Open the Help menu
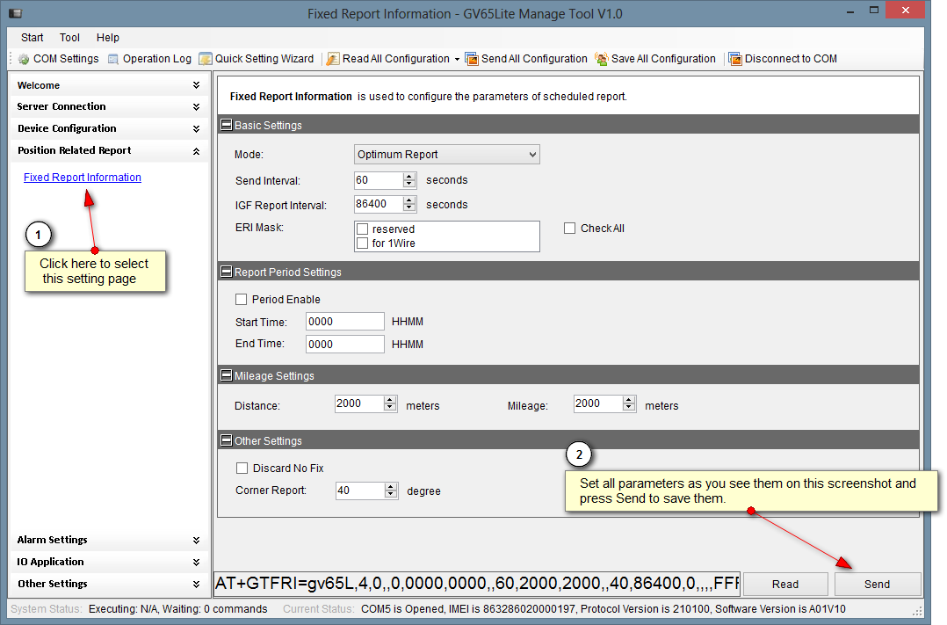 [108, 38]
